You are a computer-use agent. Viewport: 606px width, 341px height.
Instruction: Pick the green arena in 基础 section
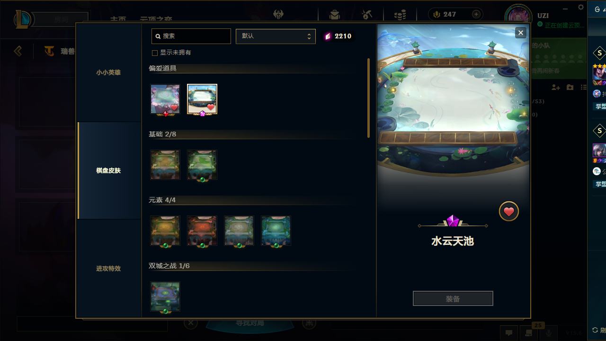click(202, 165)
